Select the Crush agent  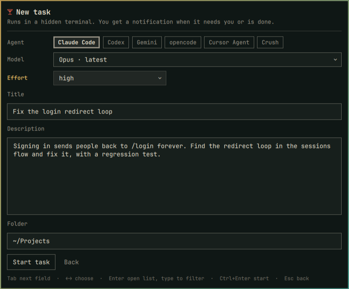click(270, 42)
